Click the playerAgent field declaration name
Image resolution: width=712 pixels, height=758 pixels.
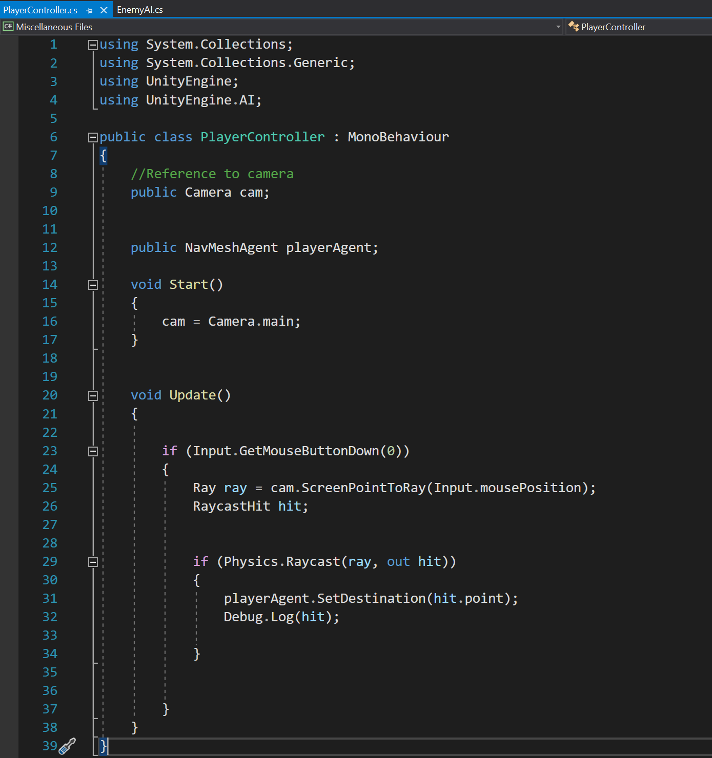coord(329,247)
